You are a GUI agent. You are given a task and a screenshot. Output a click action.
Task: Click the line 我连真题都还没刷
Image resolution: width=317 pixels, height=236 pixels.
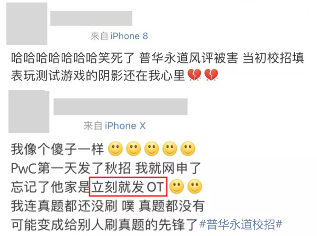click(x=108, y=206)
